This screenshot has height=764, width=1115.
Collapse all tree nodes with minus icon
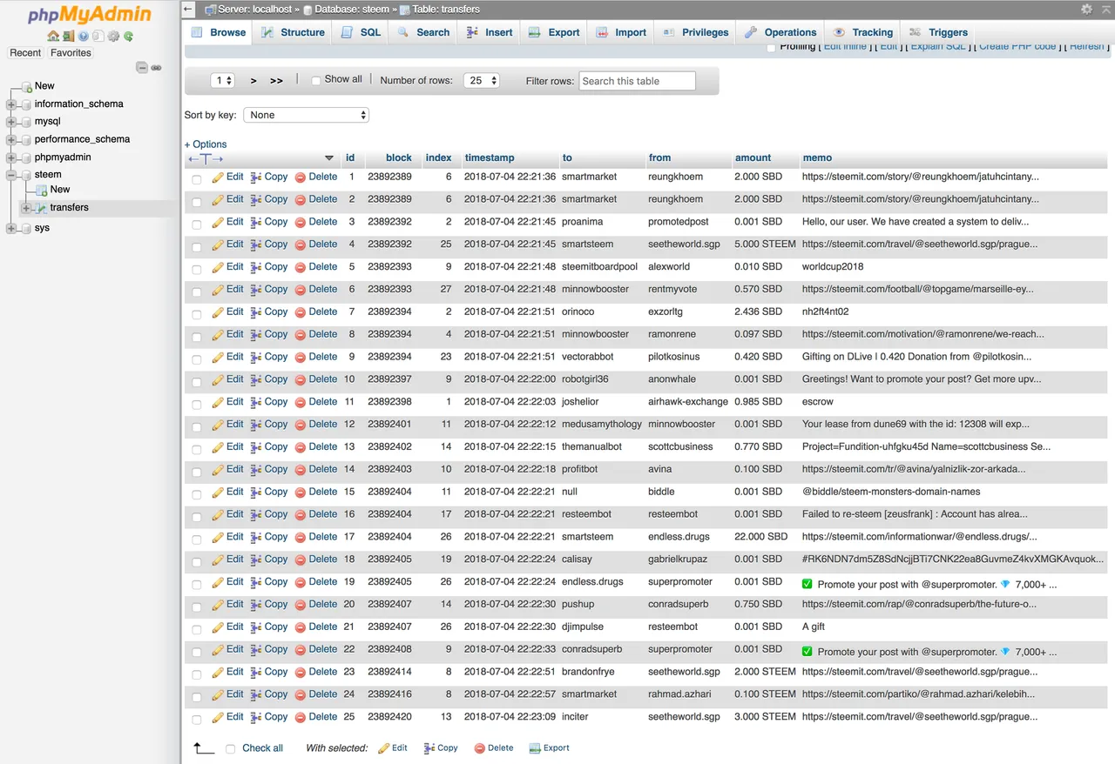coord(142,68)
